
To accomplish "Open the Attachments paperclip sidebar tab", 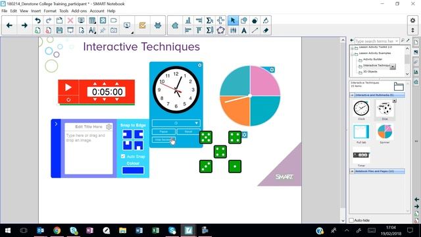I will 416,62.
